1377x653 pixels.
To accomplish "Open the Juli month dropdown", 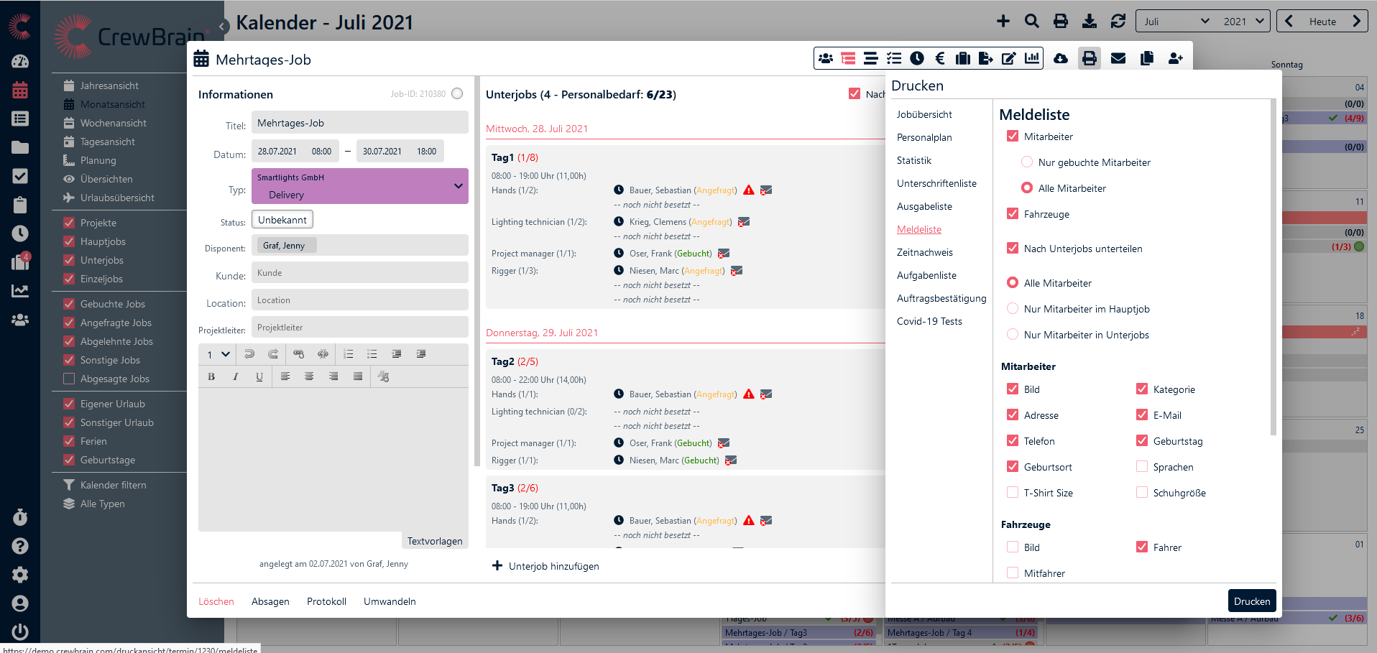I will click(1176, 22).
